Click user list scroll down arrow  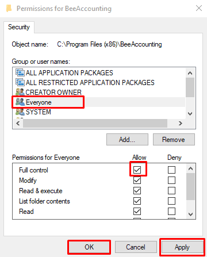click(x=190, y=114)
